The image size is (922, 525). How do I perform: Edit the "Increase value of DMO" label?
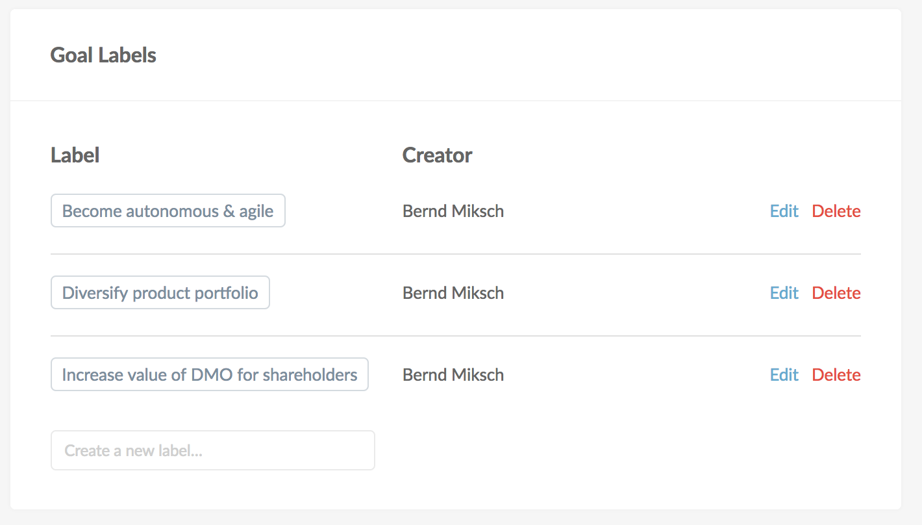(784, 375)
